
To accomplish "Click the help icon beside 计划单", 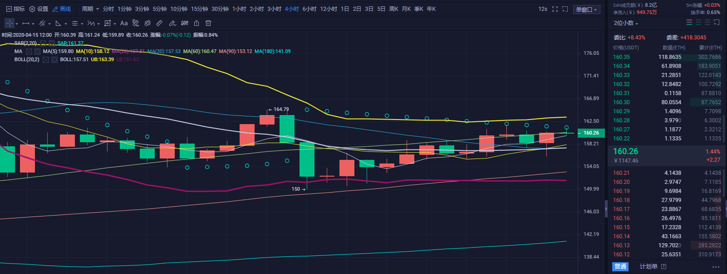I will (x=663, y=267).
